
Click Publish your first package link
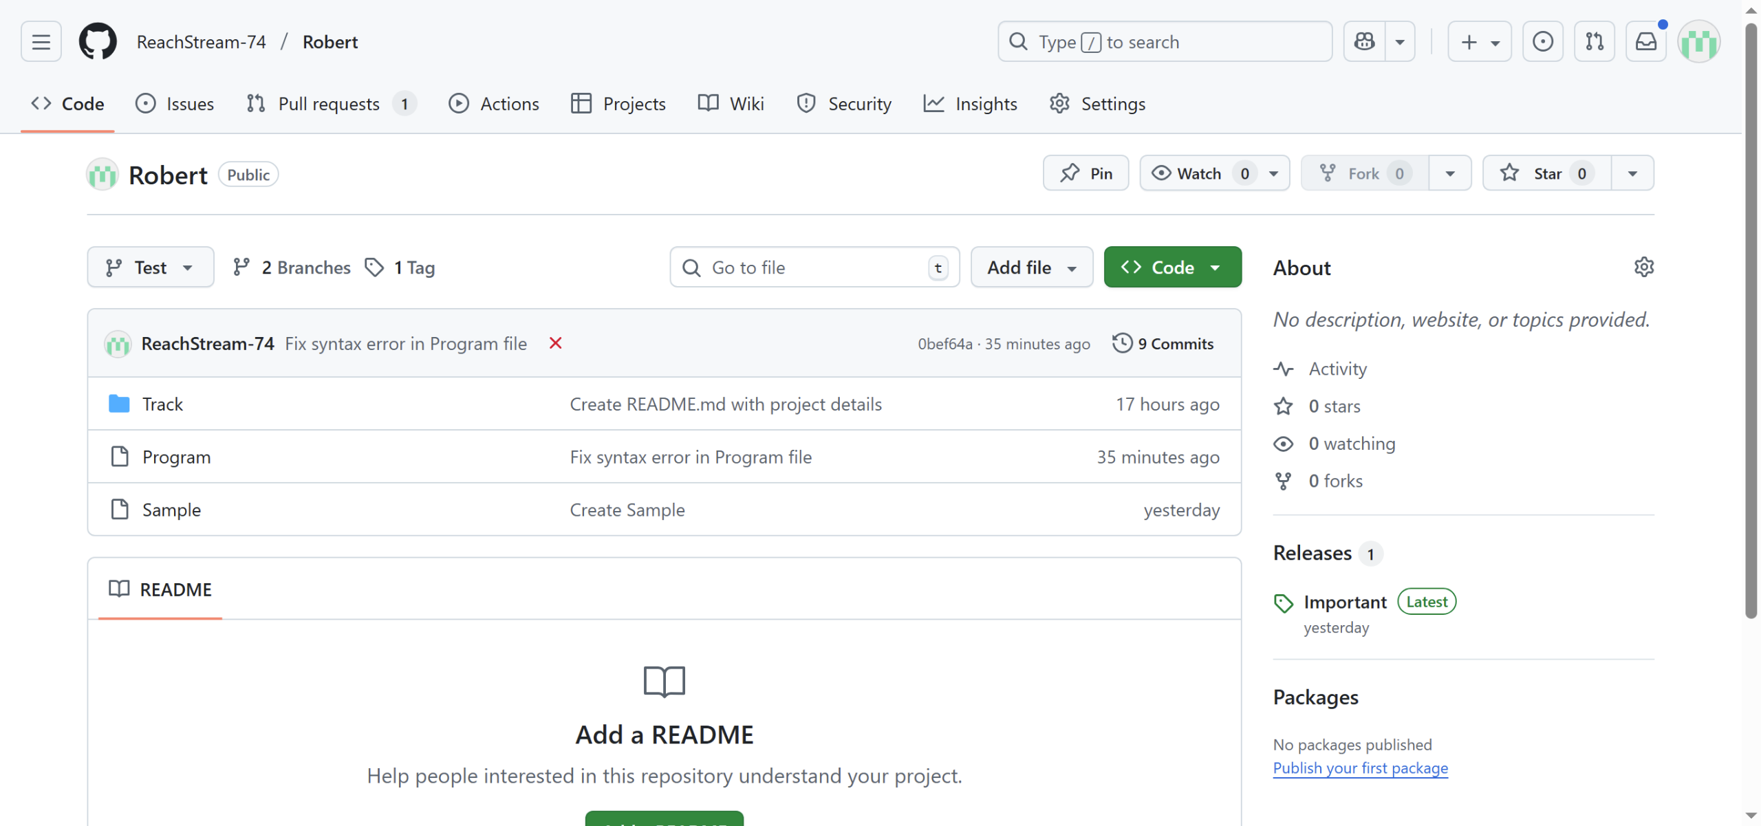1360,768
